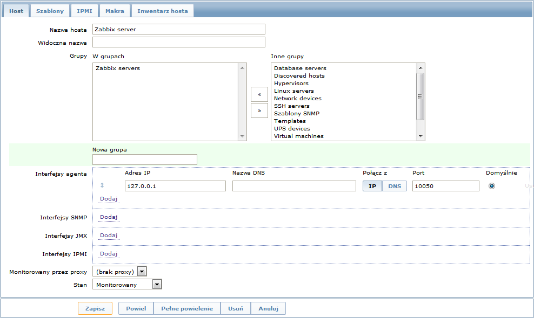Select Network devices group
This screenshot has width=534, height=318.
[298, 98]
